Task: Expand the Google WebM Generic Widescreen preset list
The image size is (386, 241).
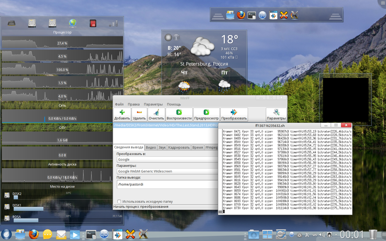Action: tap(168, 171)
